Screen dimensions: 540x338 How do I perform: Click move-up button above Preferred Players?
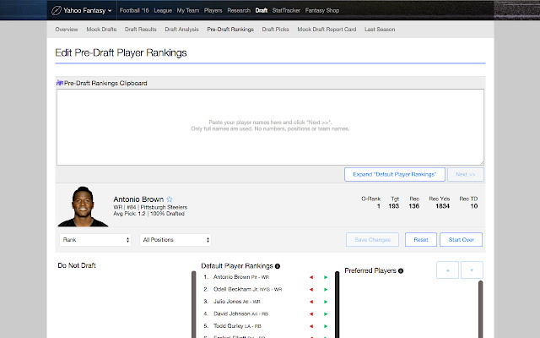pos(447,270)
